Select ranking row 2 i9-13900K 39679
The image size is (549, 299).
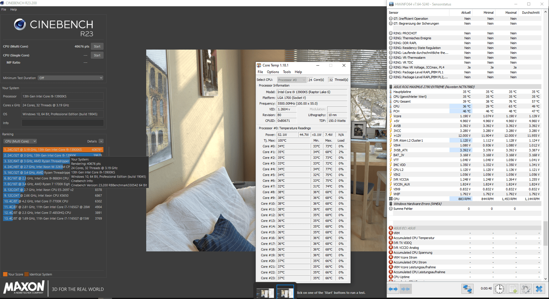tap(53, 155)
